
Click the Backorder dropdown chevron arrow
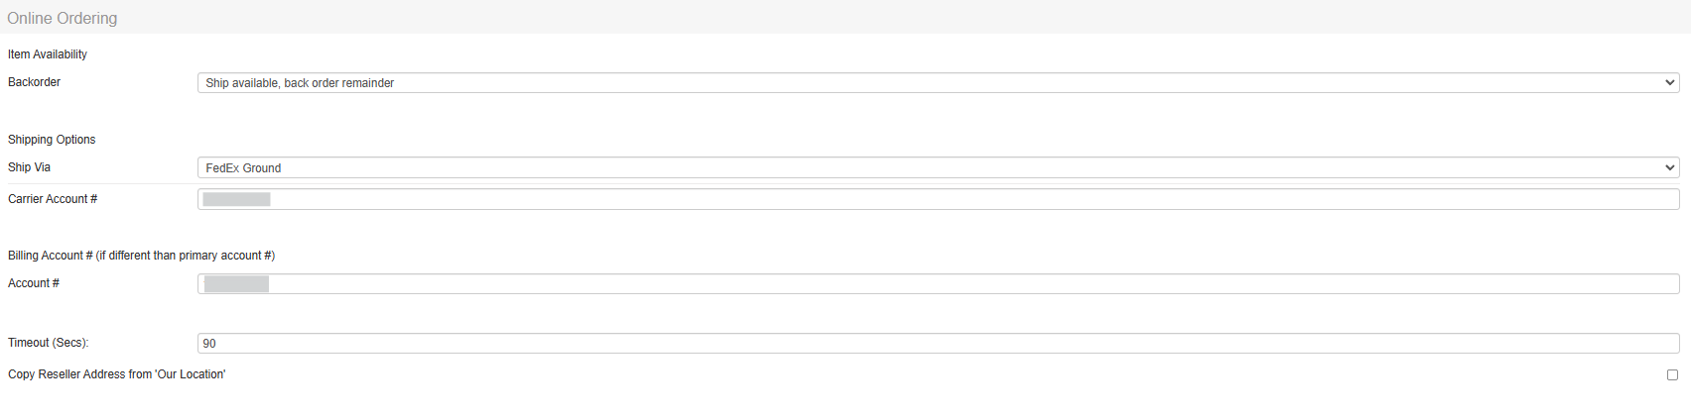(x=1669, y=83)
